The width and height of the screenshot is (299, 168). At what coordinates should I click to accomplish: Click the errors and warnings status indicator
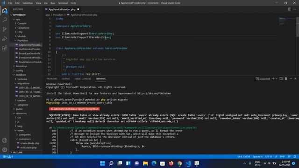(8, 157)
